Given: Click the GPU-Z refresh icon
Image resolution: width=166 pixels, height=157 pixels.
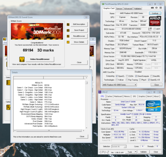Looking at the screenshot, I should [x=156, y=8].
